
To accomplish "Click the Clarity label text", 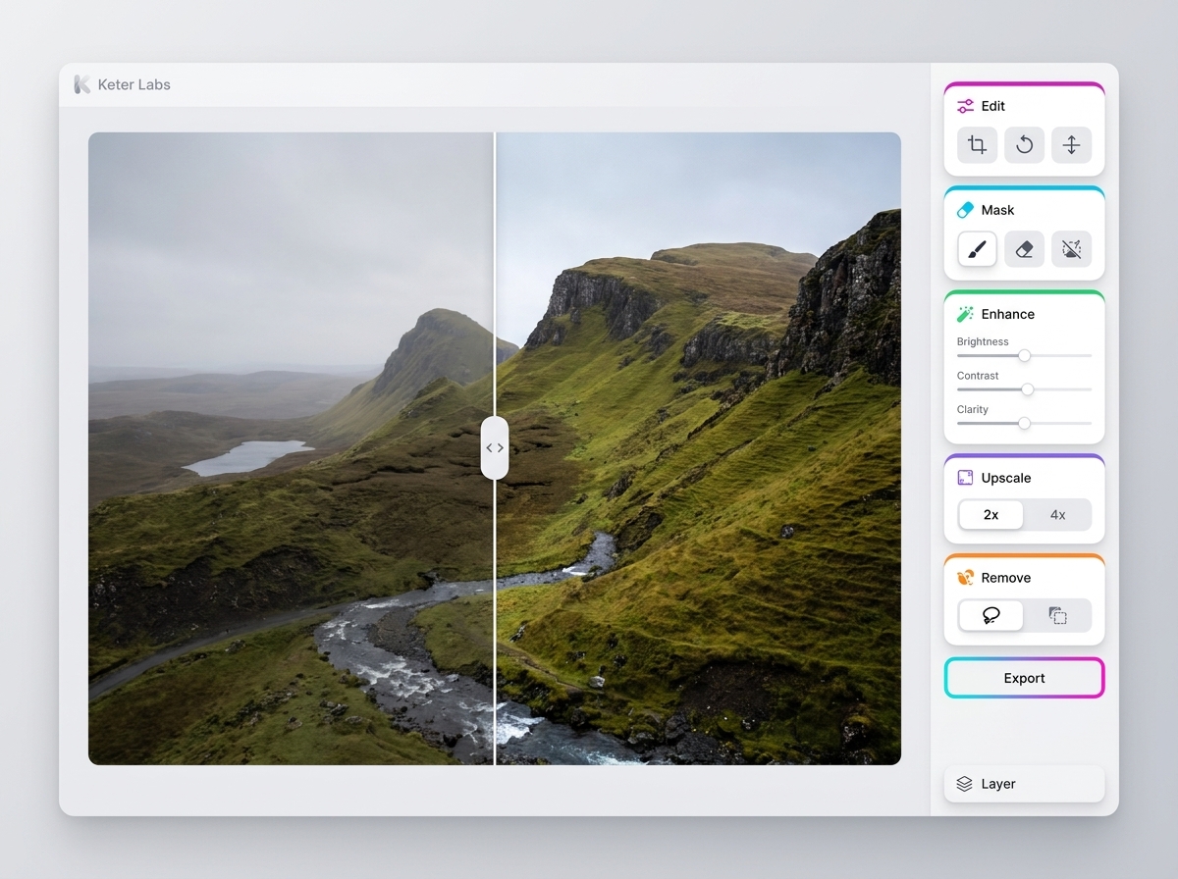I will pyautogui.click(x=973, y=409).
